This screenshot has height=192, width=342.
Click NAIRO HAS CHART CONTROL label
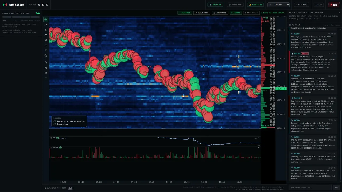pos(273,13)
